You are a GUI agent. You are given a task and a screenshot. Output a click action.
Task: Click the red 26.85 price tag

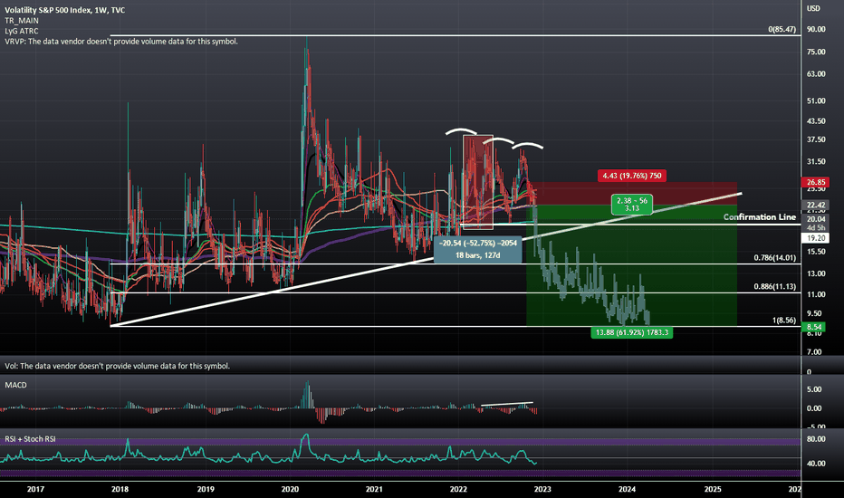tap(815, 182)
